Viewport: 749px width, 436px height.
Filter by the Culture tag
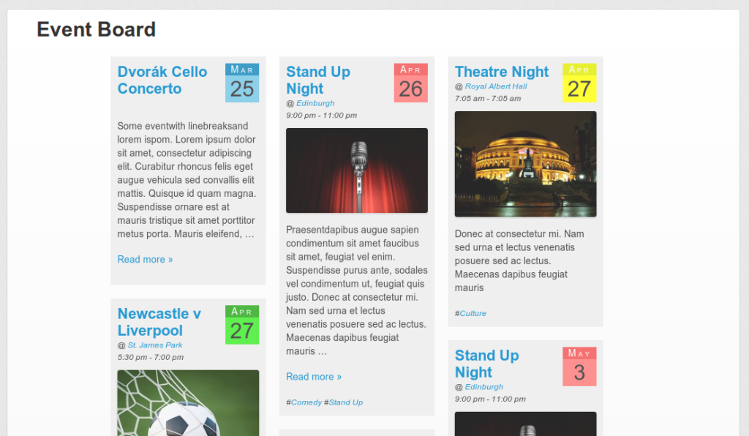click(x=473, y=314)
